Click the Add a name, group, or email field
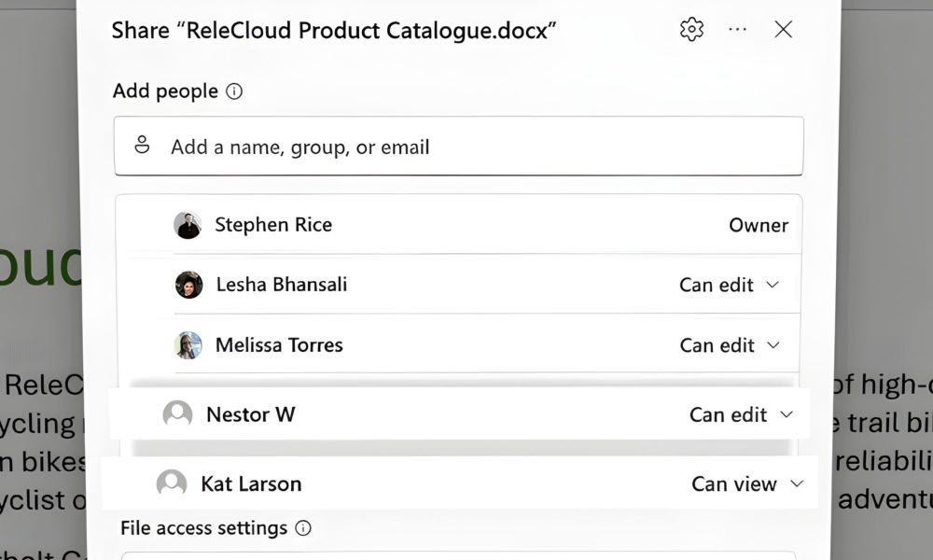This screenshot has height=560, width=933. [x=466, y=147]
